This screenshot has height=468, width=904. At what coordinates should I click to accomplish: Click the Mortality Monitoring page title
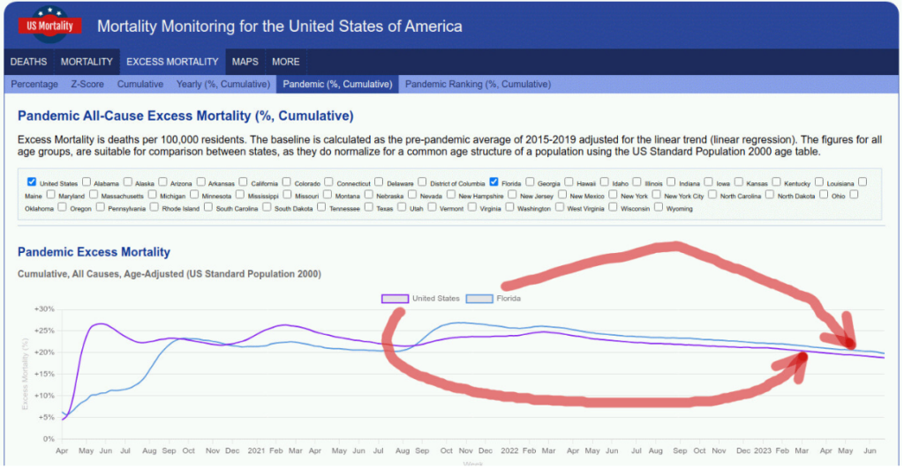pyautogui.click(x=279, y=26)
